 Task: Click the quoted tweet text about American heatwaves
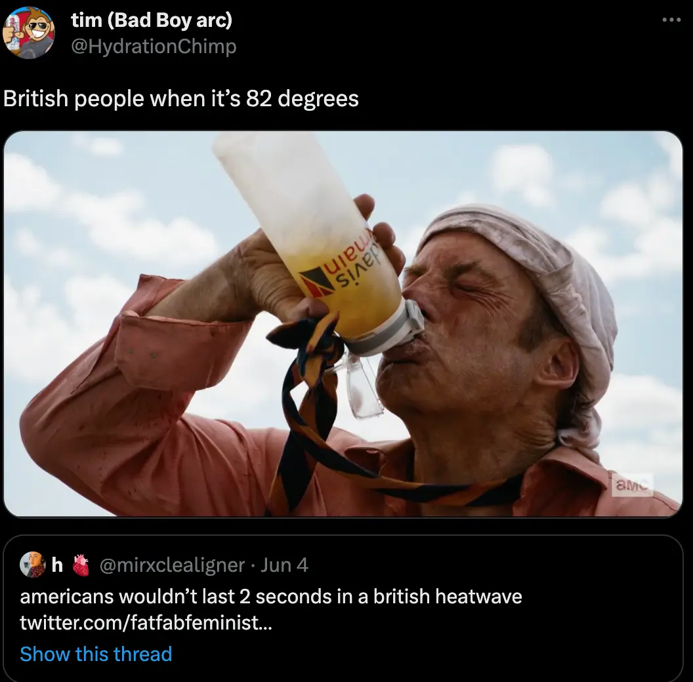tap(270, 597)
